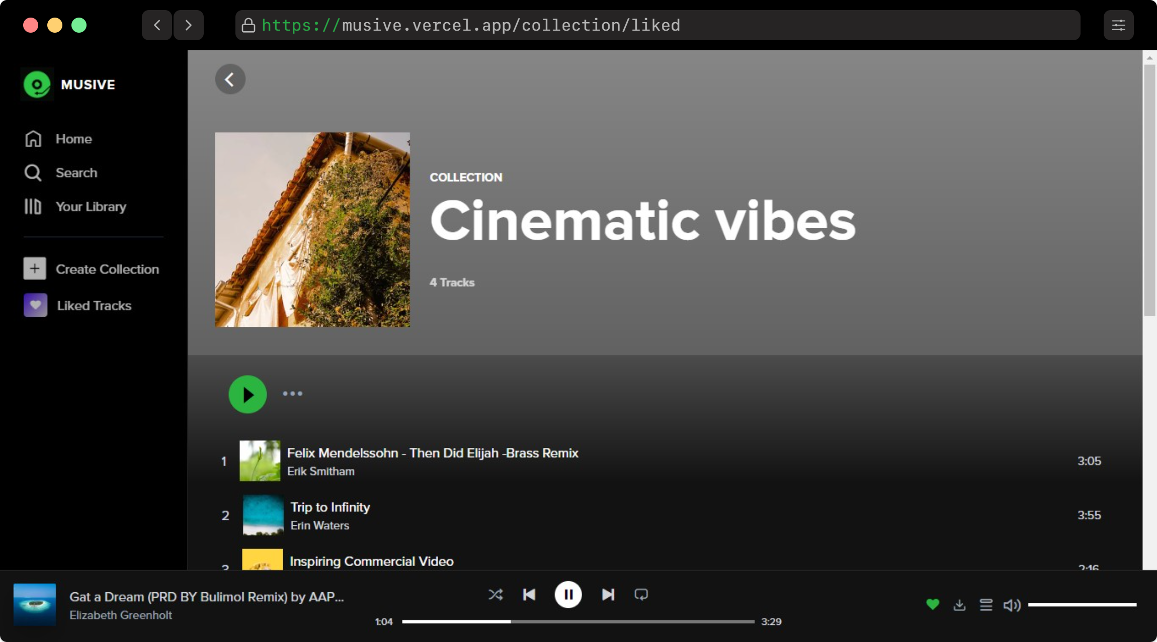Unlike the currently playing track
Image resolution: width=1157 pixels, height=642 pixels.
pos(932,604)
